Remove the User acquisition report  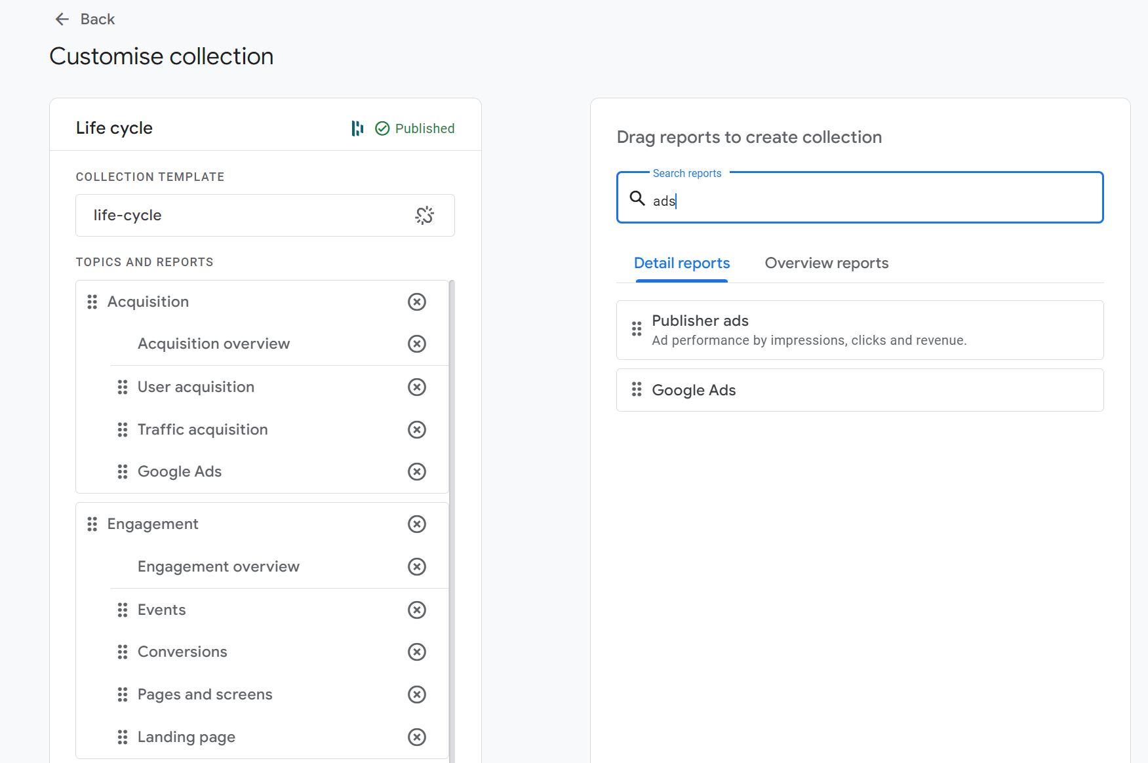pos(417,387)
